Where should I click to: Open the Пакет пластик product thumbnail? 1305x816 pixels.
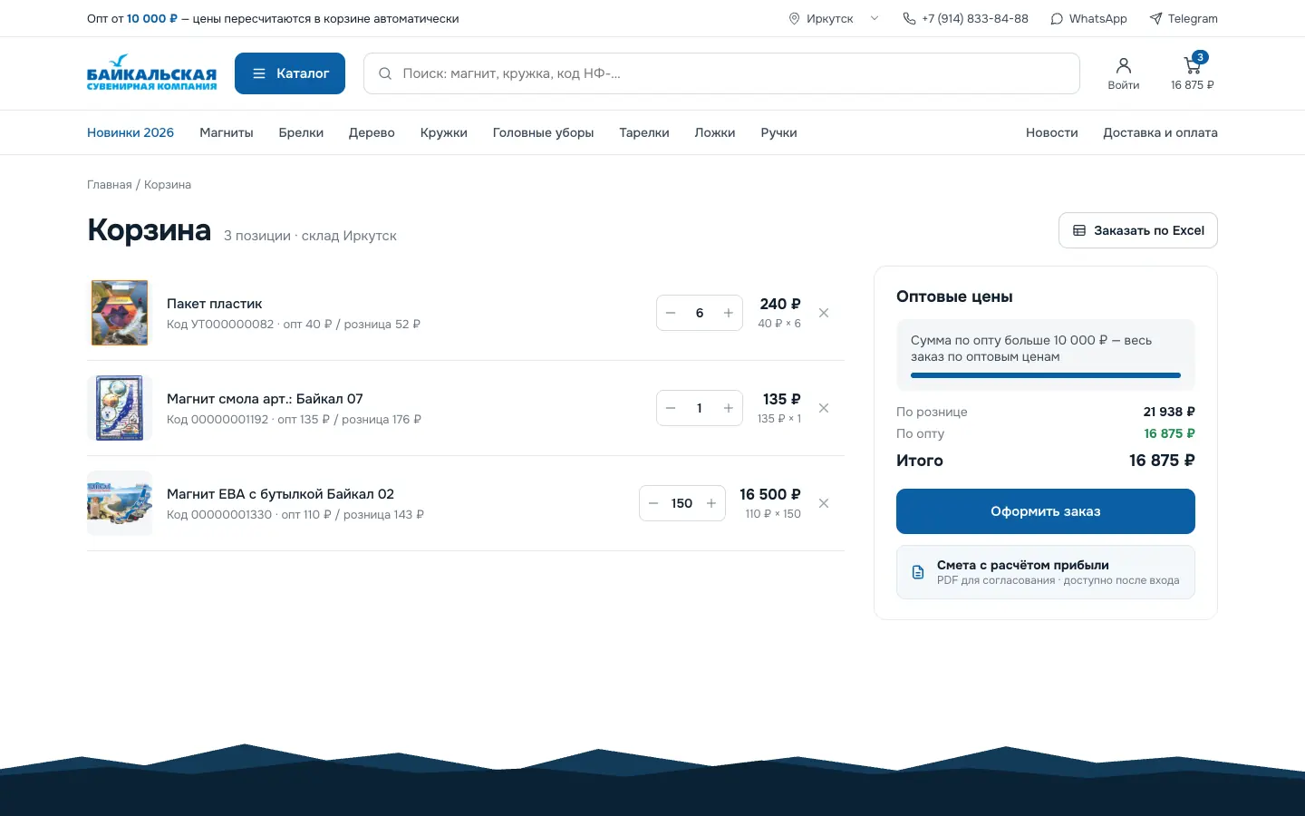120,313
